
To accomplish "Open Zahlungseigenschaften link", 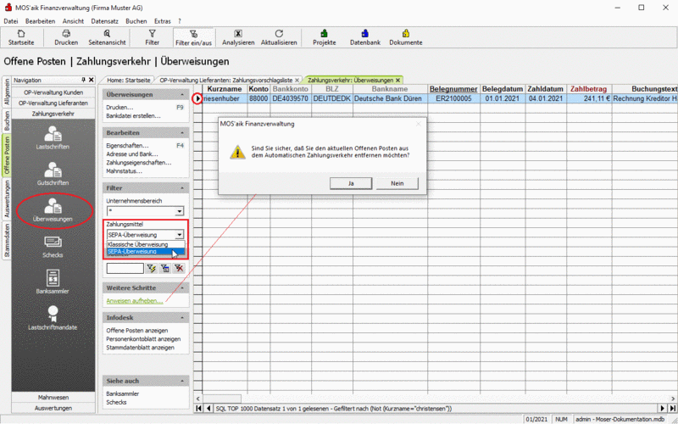I will [x=138, y=163].
